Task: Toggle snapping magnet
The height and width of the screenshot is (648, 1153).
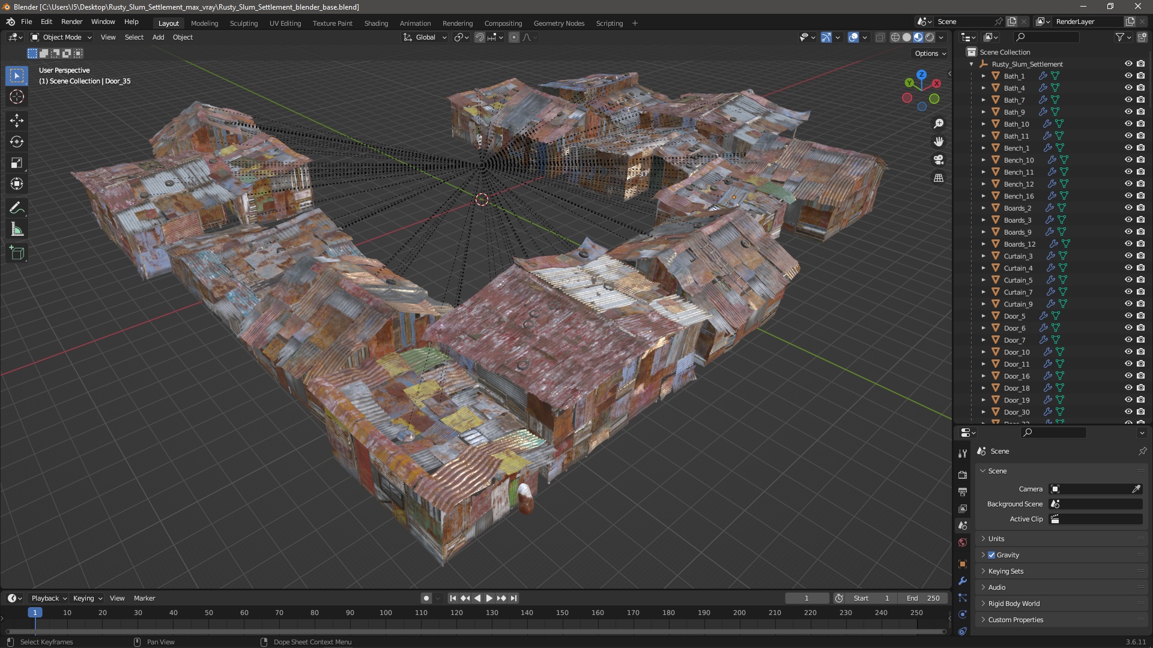Action: [x=480, y=37]
